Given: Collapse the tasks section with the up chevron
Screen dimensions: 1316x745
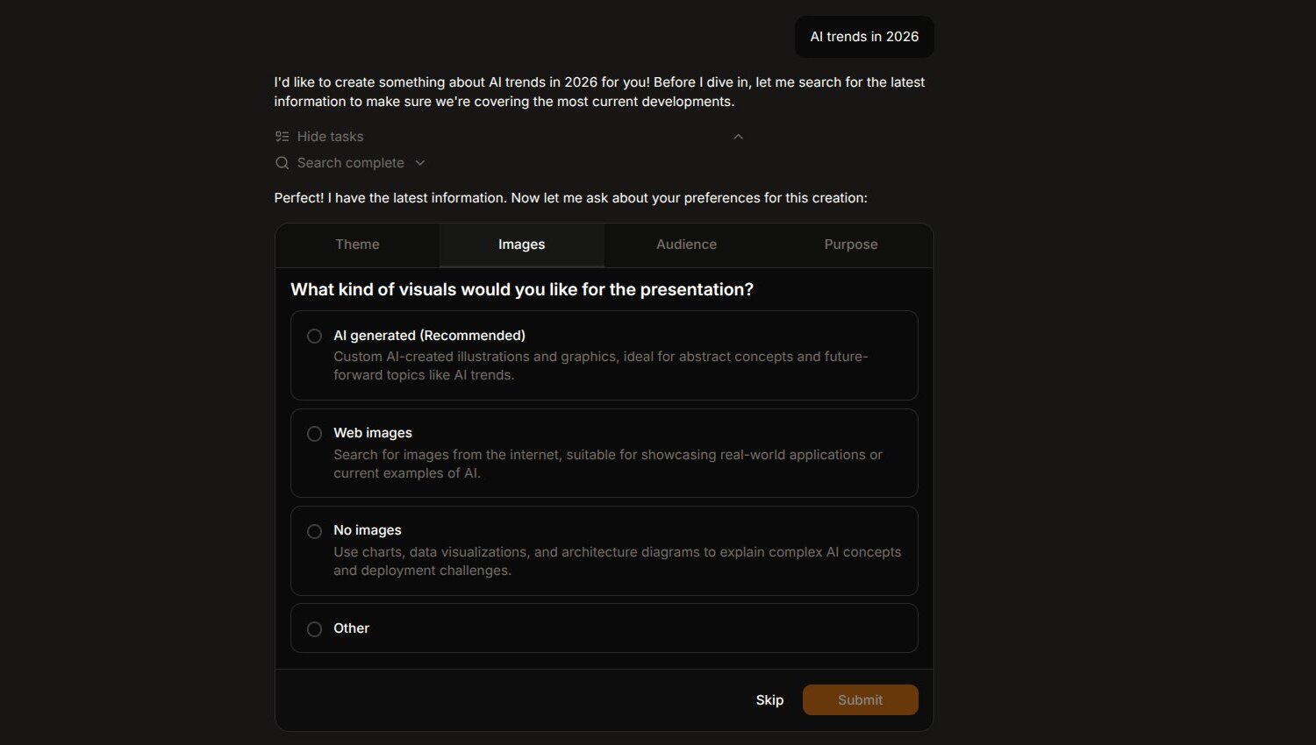Looking at the screenshot, I should 738,136.
